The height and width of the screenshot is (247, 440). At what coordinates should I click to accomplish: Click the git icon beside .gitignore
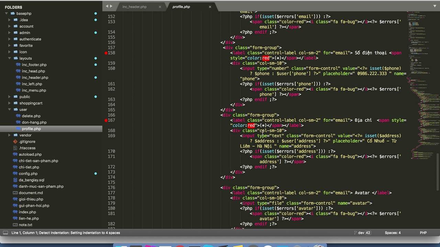(15, 142)
